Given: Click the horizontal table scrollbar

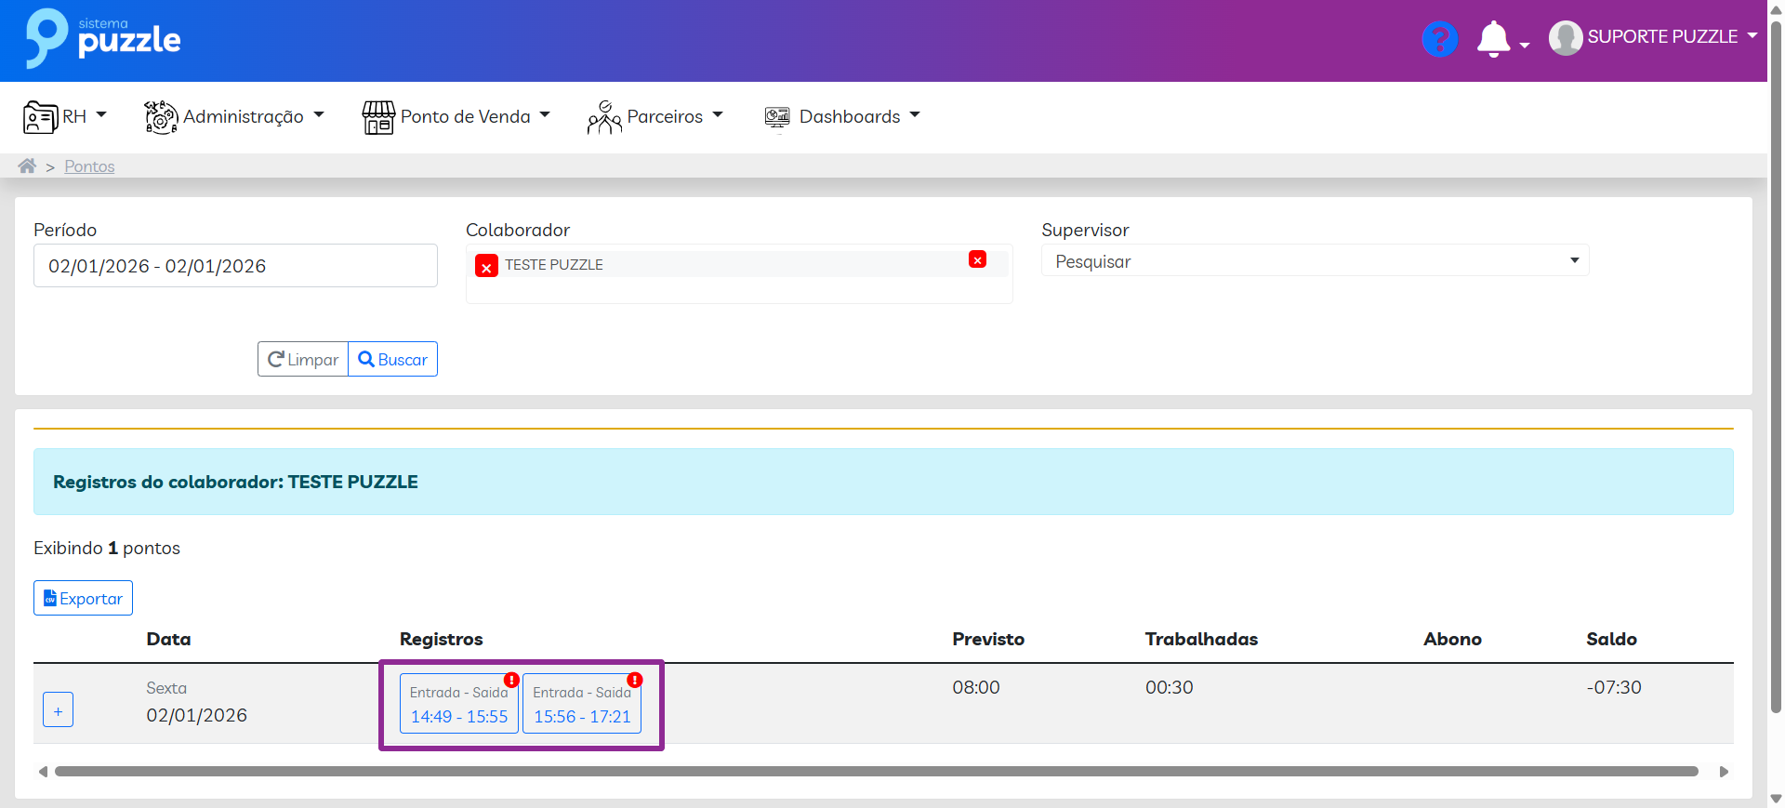Looking at the screenshot, I should tap(876, 772).
